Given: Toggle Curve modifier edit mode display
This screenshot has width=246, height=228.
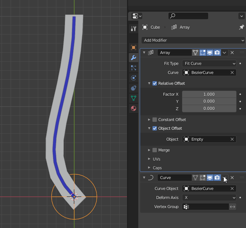Looking at the screenshot, I should [203, 178].
